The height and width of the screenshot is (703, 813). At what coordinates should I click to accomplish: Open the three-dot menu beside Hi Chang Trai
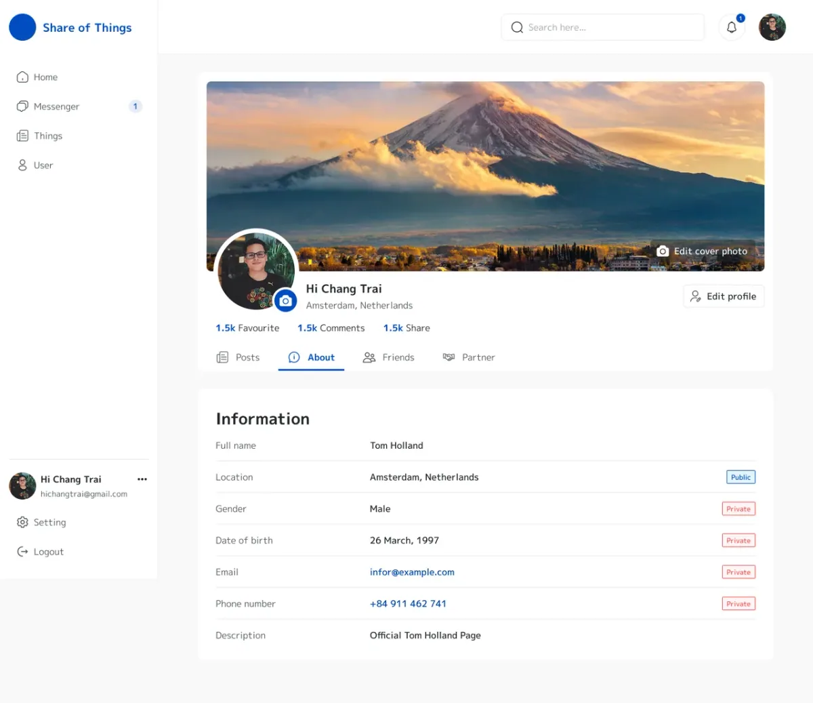pos(142,479)
